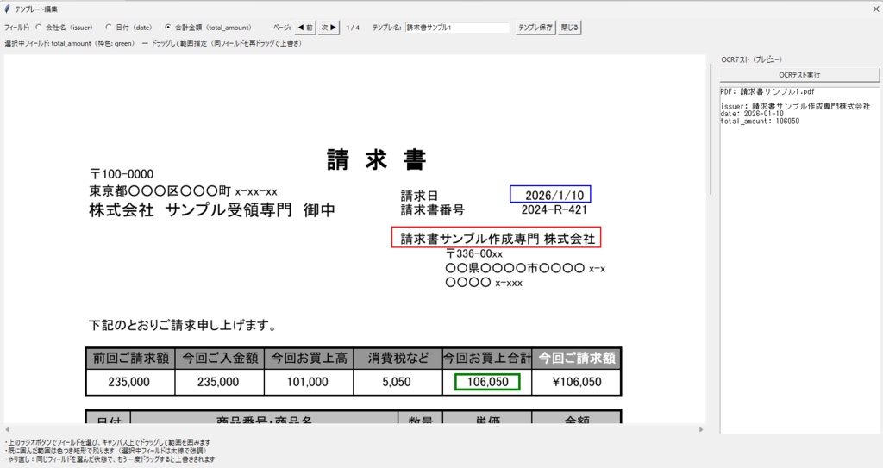
Task: Click the テンプレ保存 button
Action: [535, 27]
